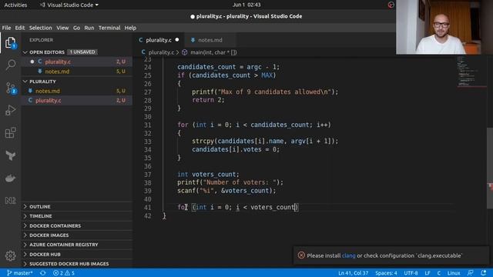This screenshot has height=277, width=493.
Task: Click the master branch indicator
Action: [19, 273]
